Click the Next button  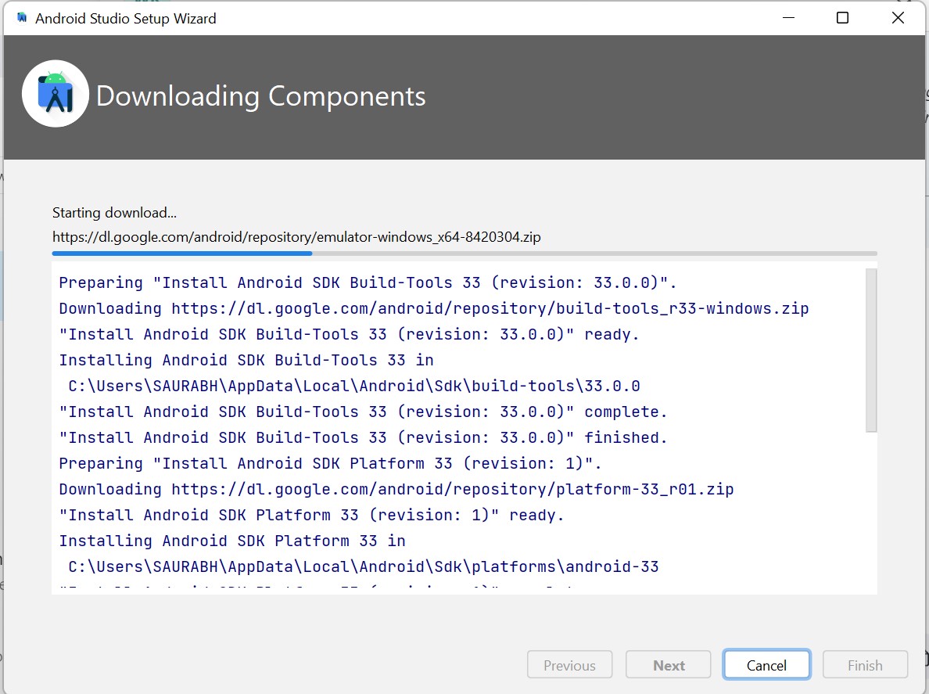click(668, 664)
